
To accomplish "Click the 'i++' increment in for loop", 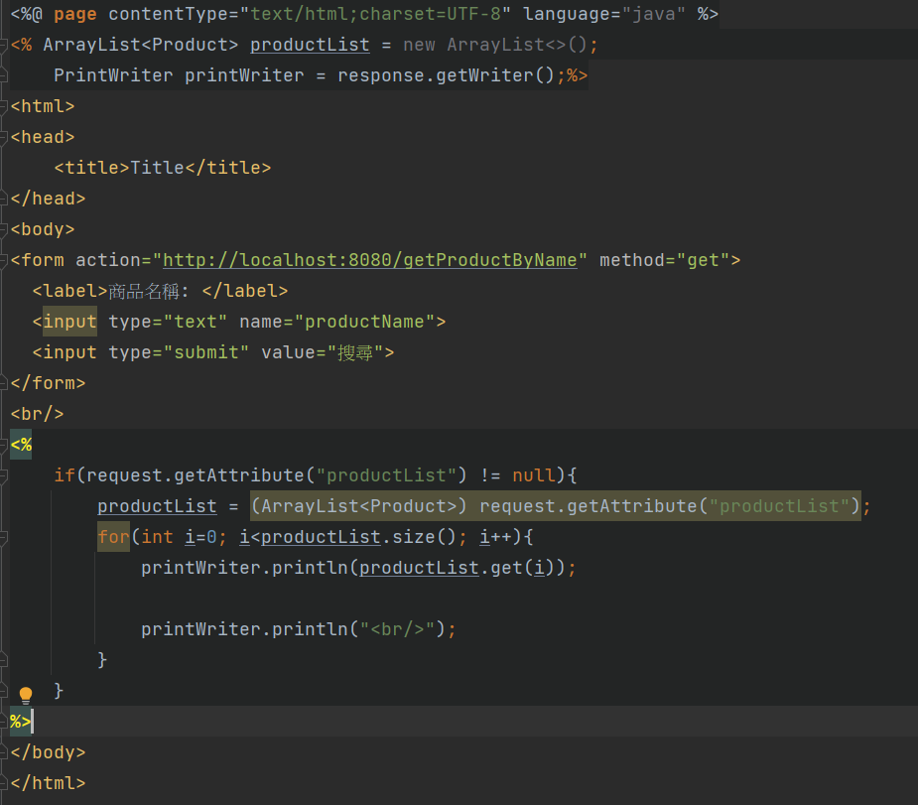I will [495, 537].
